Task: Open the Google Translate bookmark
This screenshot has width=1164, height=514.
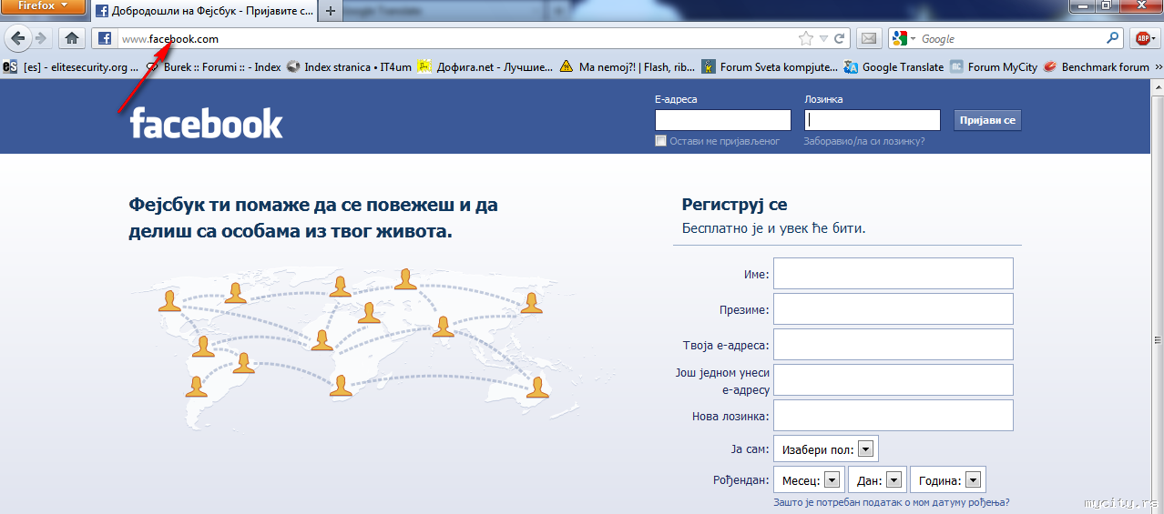Action: 893,66
